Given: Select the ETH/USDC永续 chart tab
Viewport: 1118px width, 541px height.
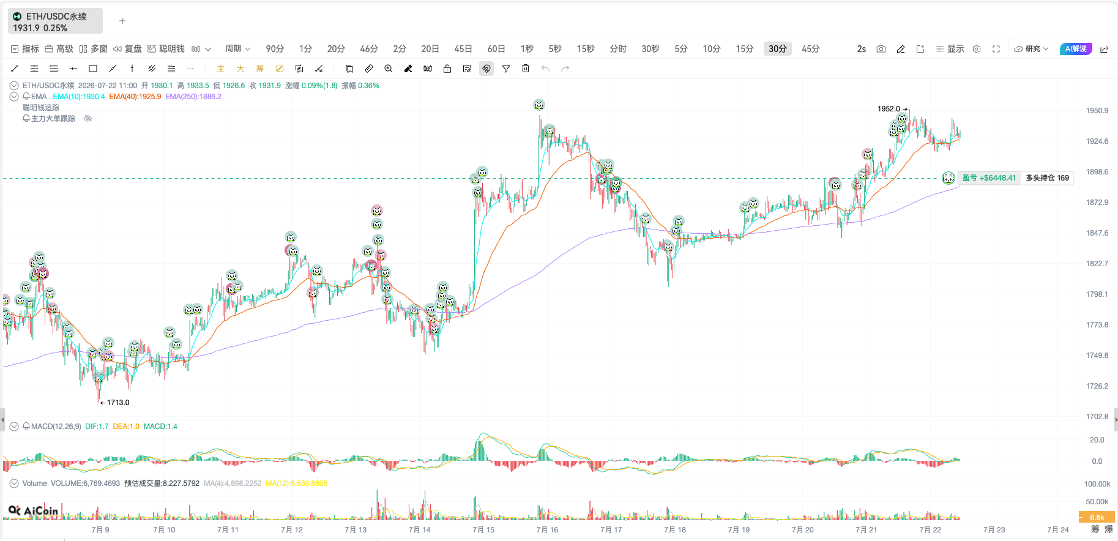Looking at the screenshot, I should [x=55, y=21].
